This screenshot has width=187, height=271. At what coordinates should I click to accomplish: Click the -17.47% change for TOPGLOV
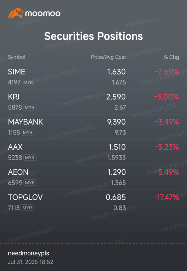coord(166,197)
